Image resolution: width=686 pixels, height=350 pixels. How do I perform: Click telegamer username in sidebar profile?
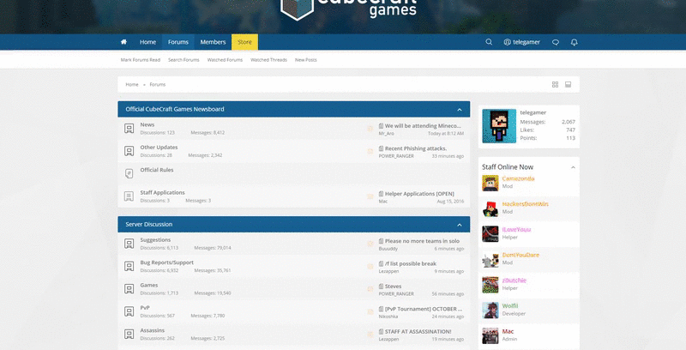pyautogui.click(x=533, y=113)
